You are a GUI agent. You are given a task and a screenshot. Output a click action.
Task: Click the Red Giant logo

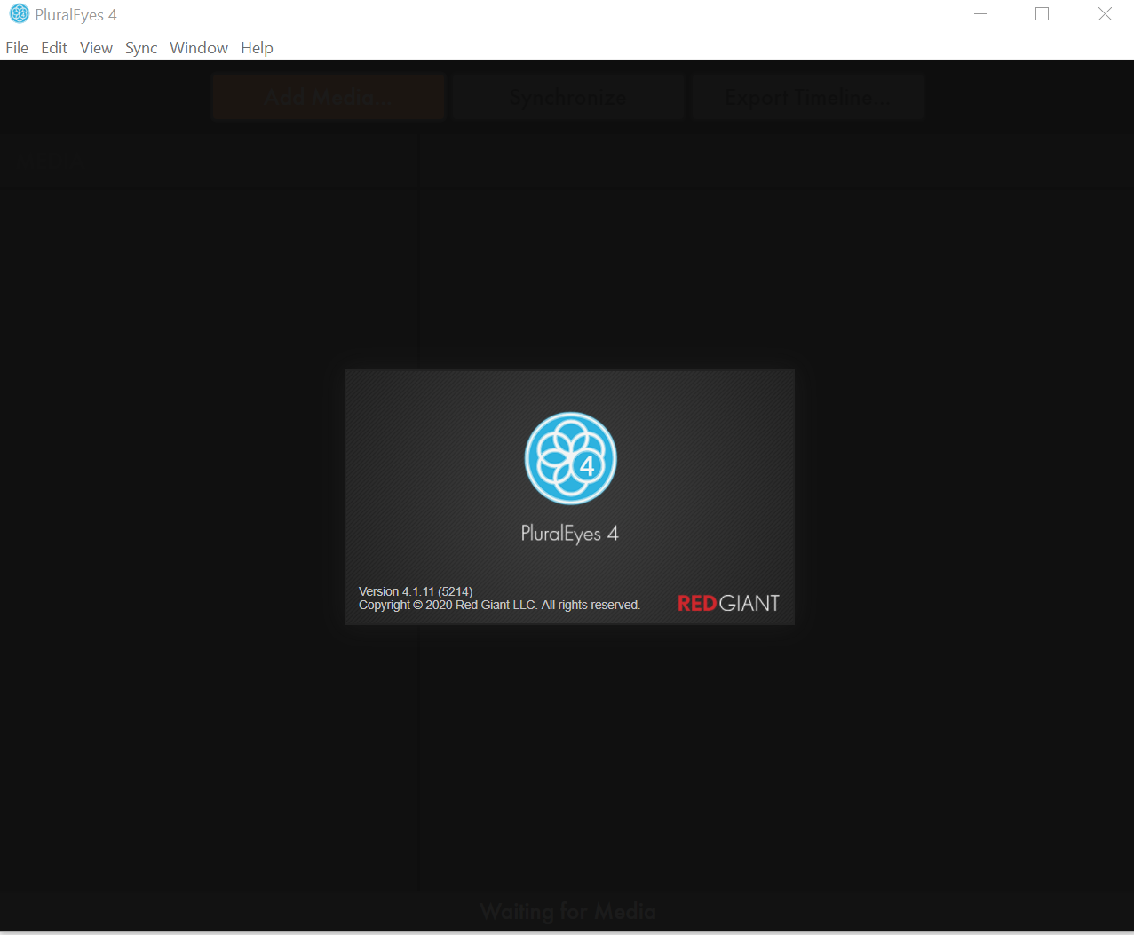(x=728, y=603)
